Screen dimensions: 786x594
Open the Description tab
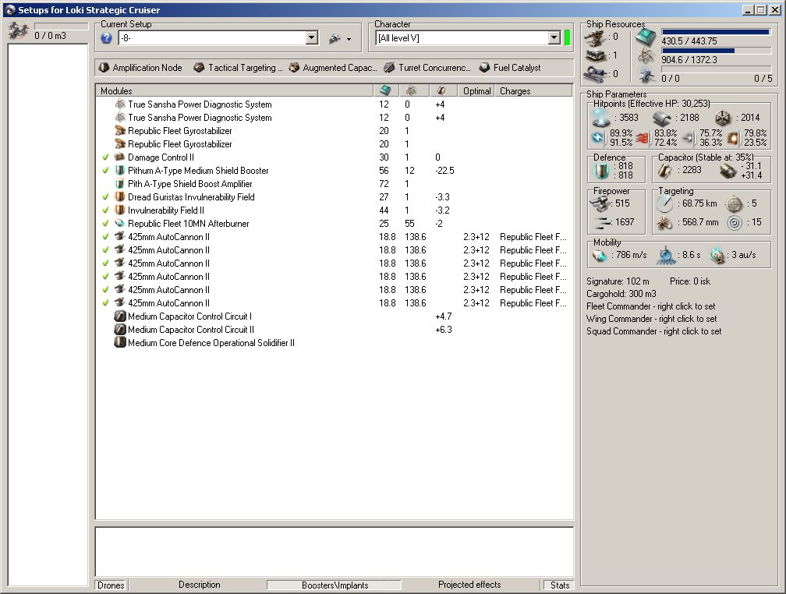[199, 585]
